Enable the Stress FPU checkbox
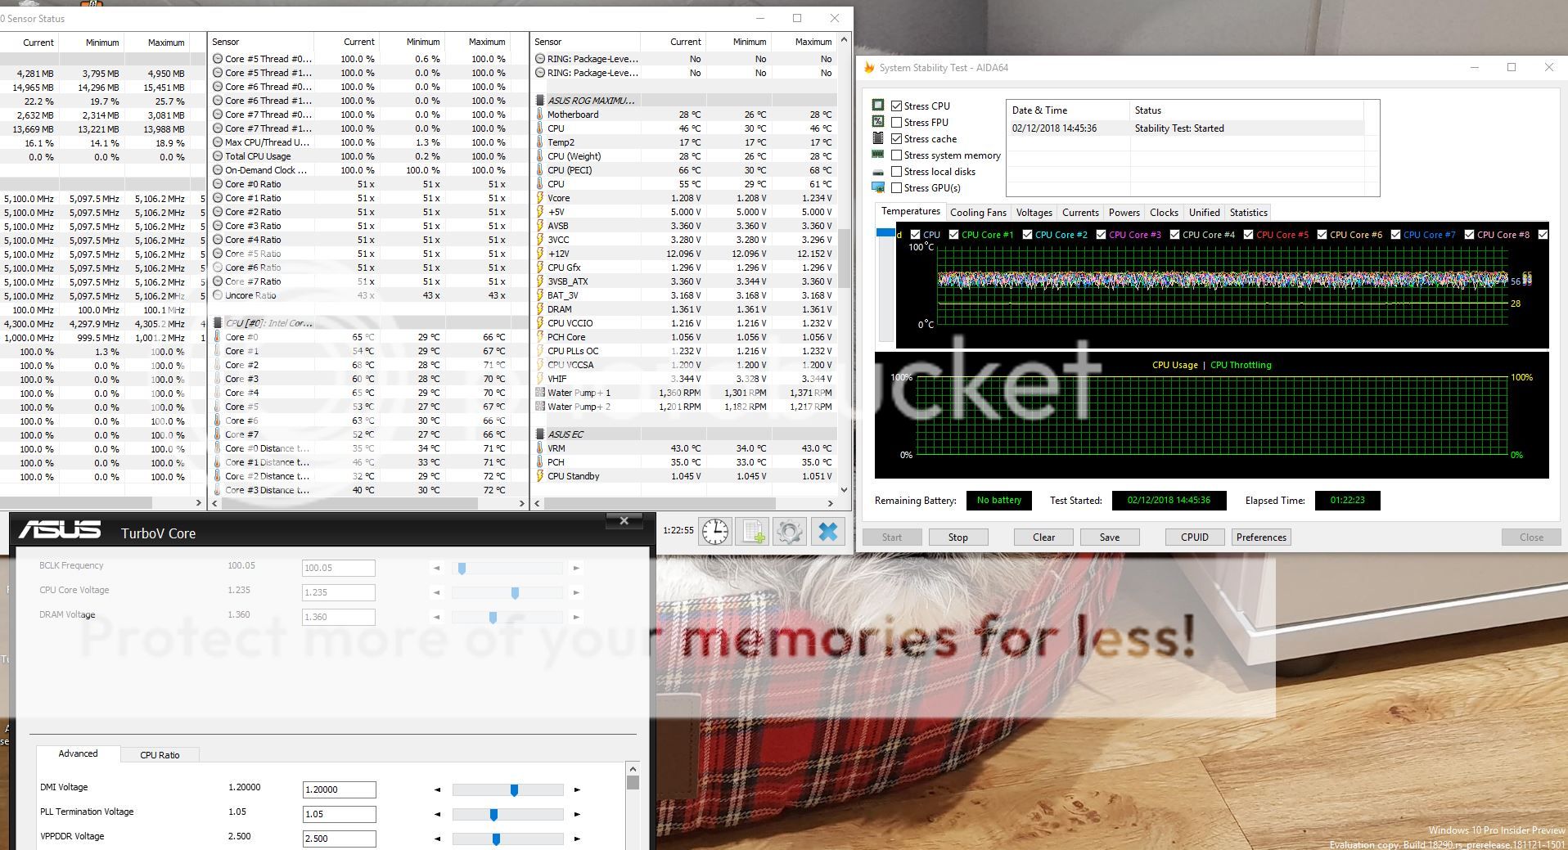1568x850 pixels. click(x=897, y=122)
